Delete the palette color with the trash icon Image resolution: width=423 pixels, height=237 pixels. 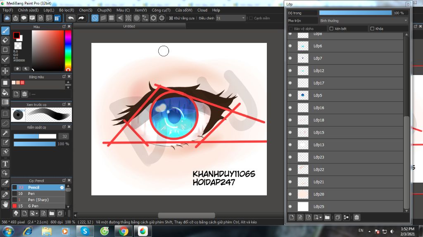point(24,94)
